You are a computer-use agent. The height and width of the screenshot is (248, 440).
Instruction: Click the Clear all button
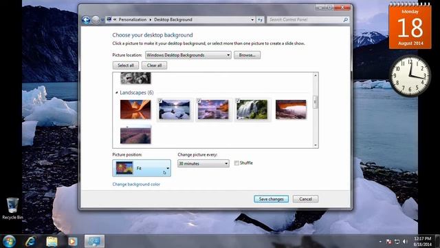coord(154,65)
